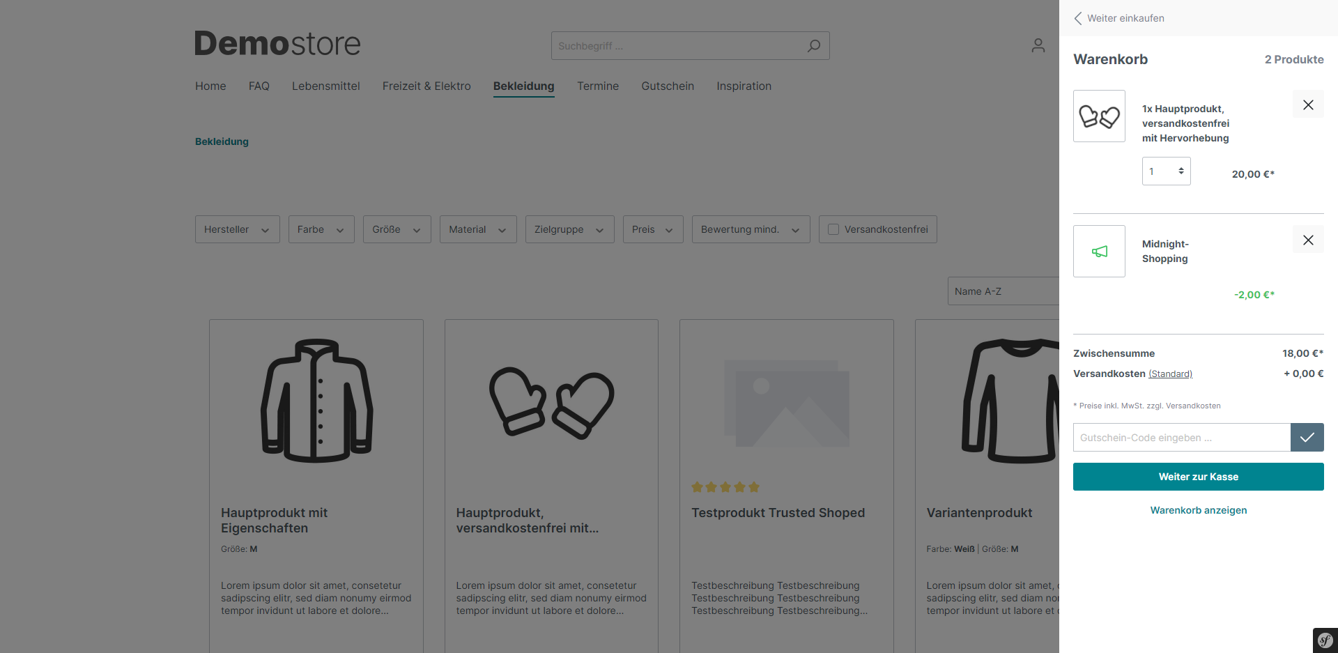
Task: Remove Hauptprodukt item from cart
Action: [x=1307, y=105]
